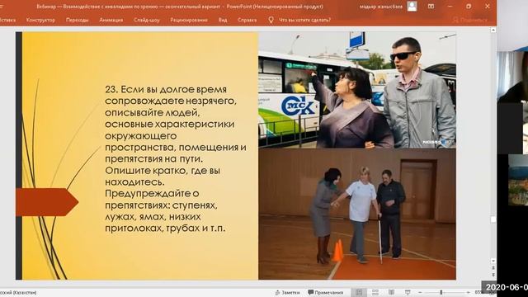The height and width of the screenshot is (297, 528).
Task: Click slide scrollbar up arrow
Action: pos(493,30)
